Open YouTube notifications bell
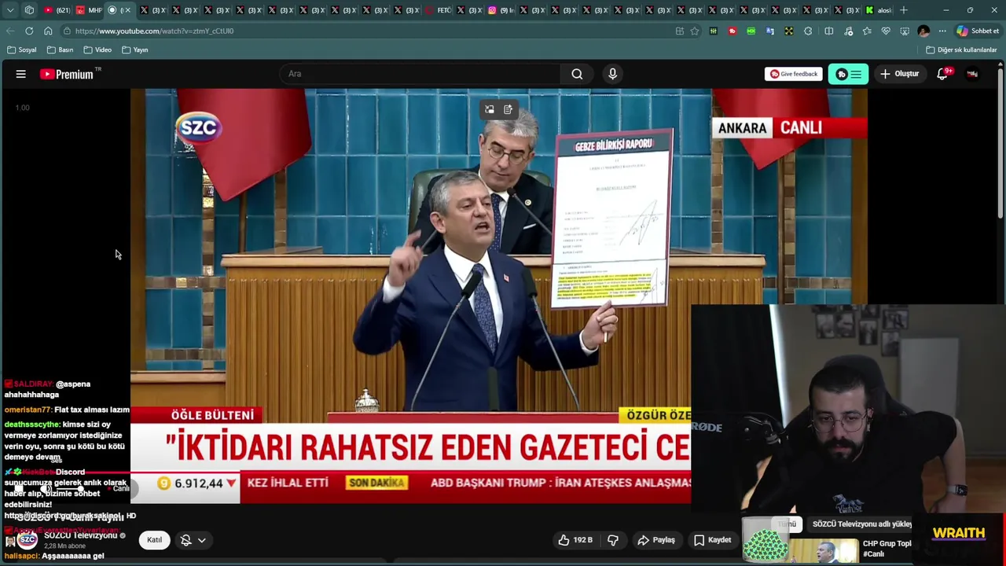The image size is (1006, 566). 942,74
